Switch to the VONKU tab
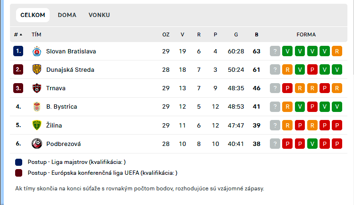Screen dimensions: 354x205 (x=99, y=15)
